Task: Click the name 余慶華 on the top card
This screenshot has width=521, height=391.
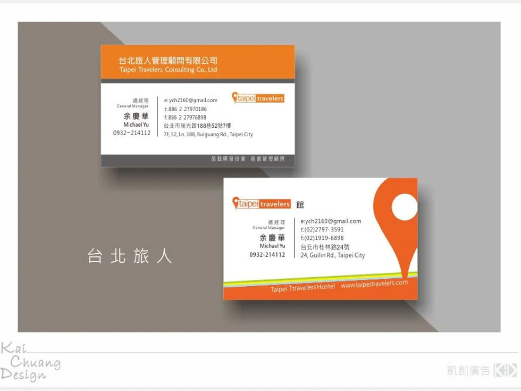Action: click(x=136, y=116)
